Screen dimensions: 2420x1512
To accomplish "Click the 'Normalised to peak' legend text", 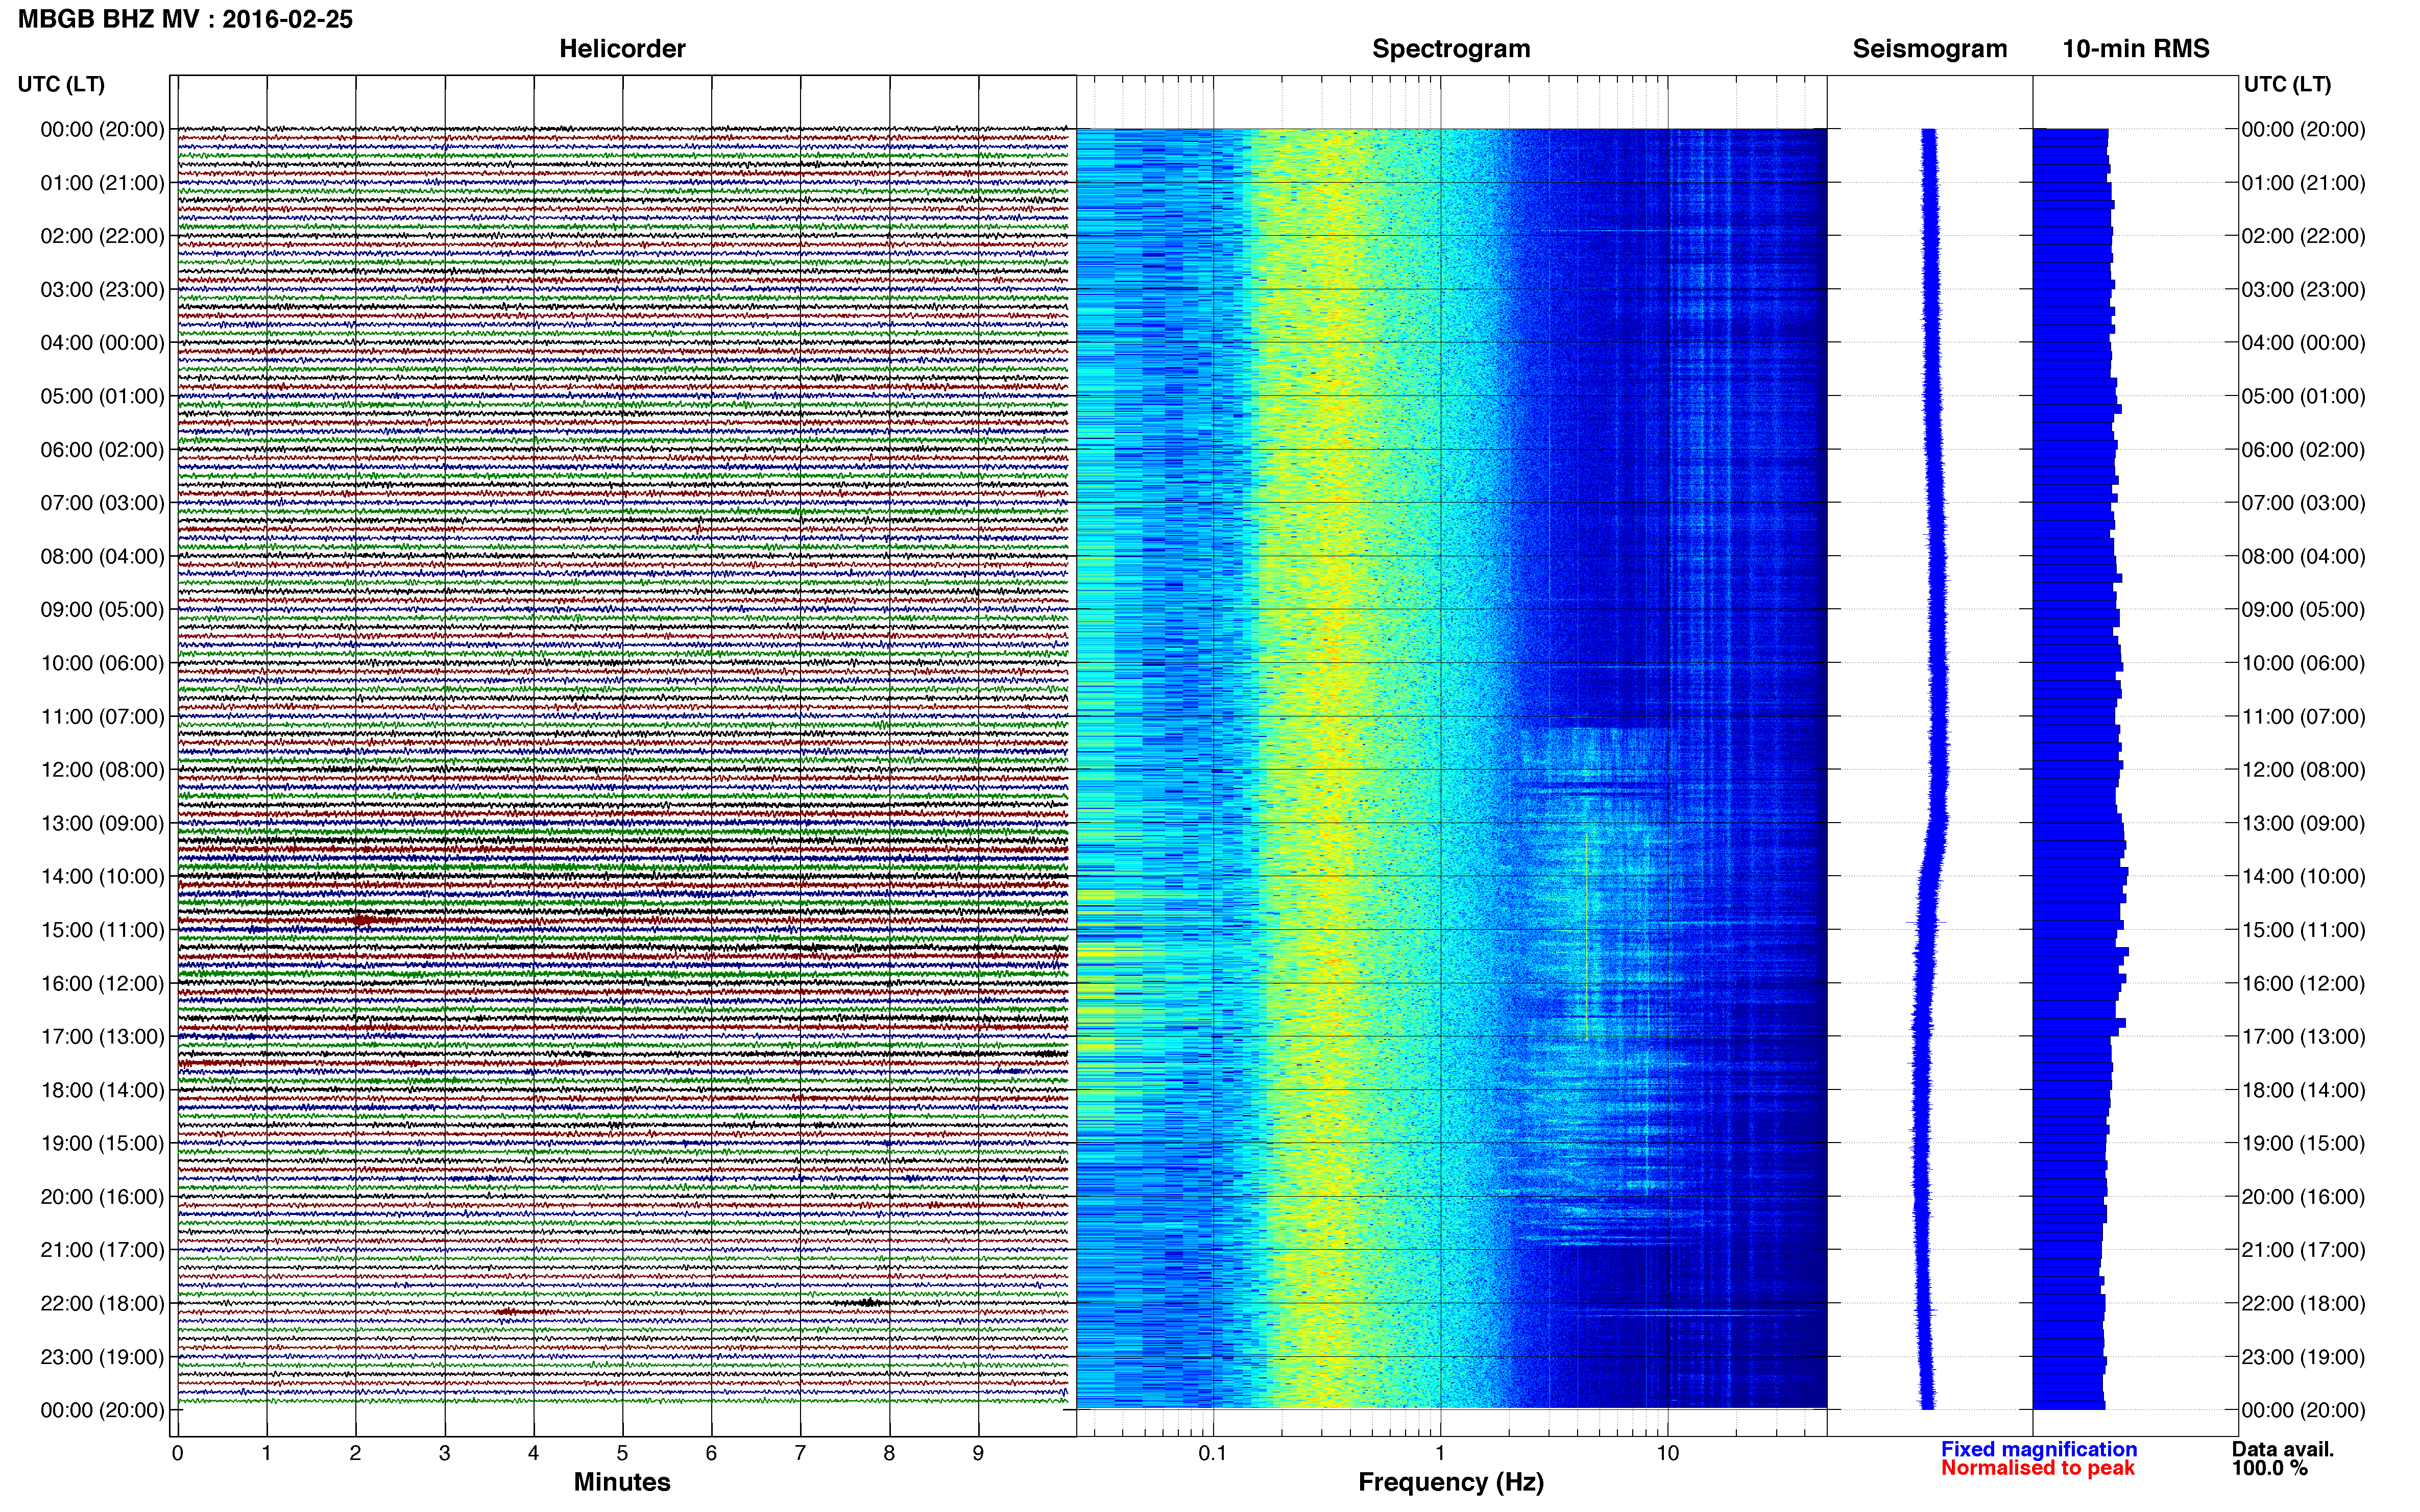I will [x=2038, y=1468].
